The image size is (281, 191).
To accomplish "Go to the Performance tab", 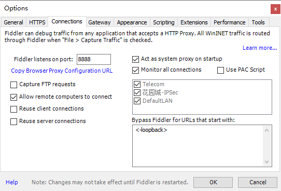I will (x=229, y=22).
